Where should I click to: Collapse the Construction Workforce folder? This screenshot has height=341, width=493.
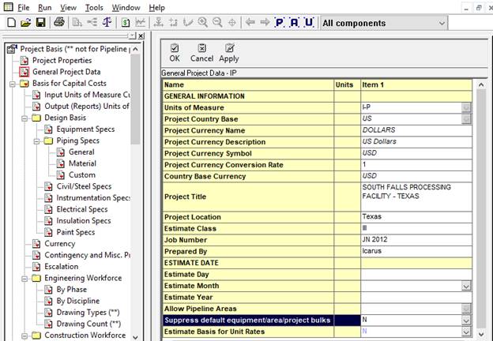tap(24, 336)
